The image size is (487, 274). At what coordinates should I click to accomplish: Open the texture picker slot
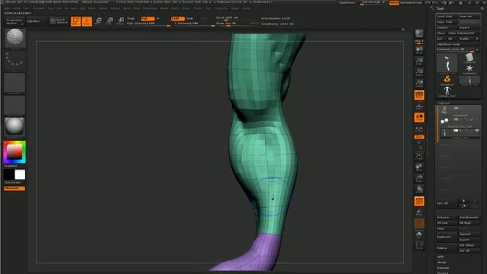14,105
